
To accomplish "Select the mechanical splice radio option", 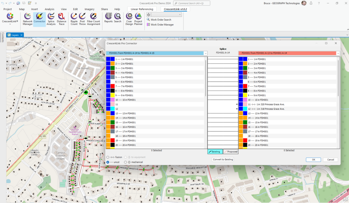I will click(126, 162).
